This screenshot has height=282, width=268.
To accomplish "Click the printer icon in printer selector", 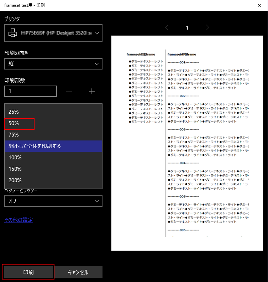I will pos(13,34).
